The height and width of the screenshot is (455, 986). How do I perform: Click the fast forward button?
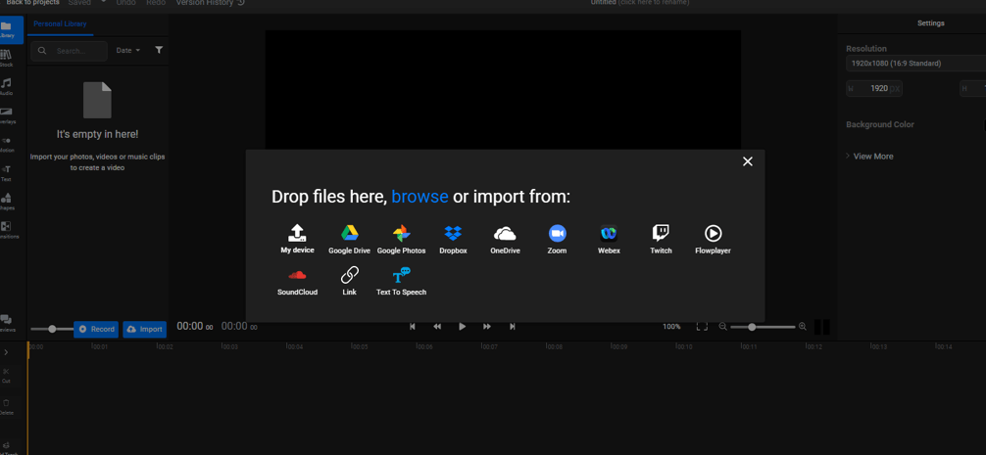click(x=487, y=327)
